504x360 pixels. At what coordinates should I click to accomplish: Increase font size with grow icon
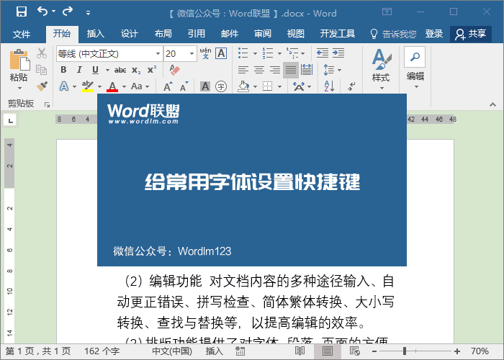pyautogui.click(x=168, y=86)
